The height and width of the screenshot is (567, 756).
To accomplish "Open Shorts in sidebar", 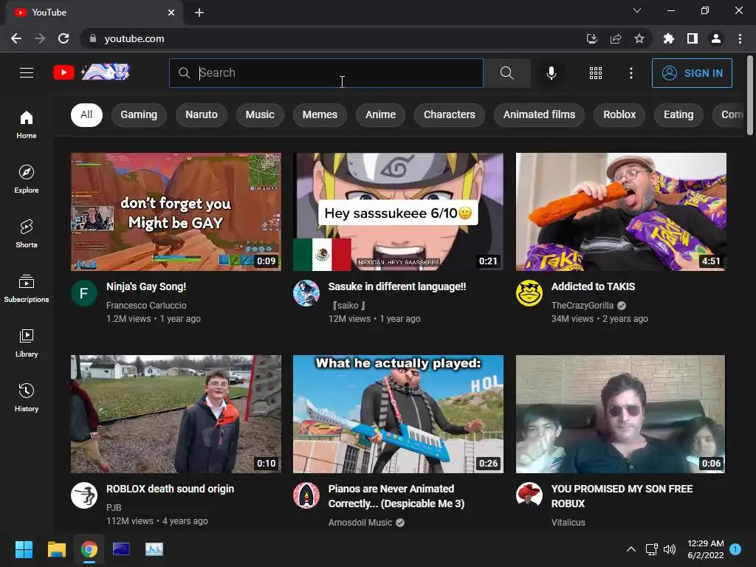I will click(x=27, y=233).
